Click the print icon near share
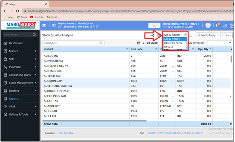235x142 pixels. 159,35
